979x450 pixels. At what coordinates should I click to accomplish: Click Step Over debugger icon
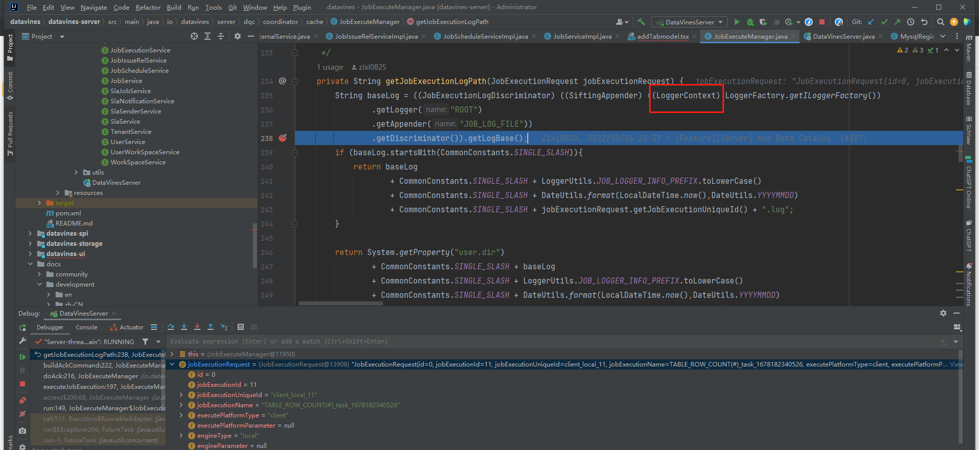[171, 327]
